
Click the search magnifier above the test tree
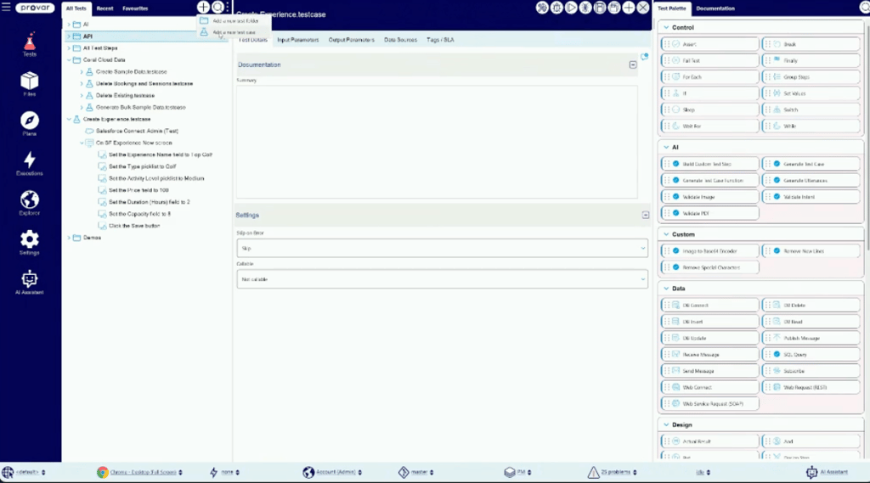pyautogui.click(x=217, y=7)
